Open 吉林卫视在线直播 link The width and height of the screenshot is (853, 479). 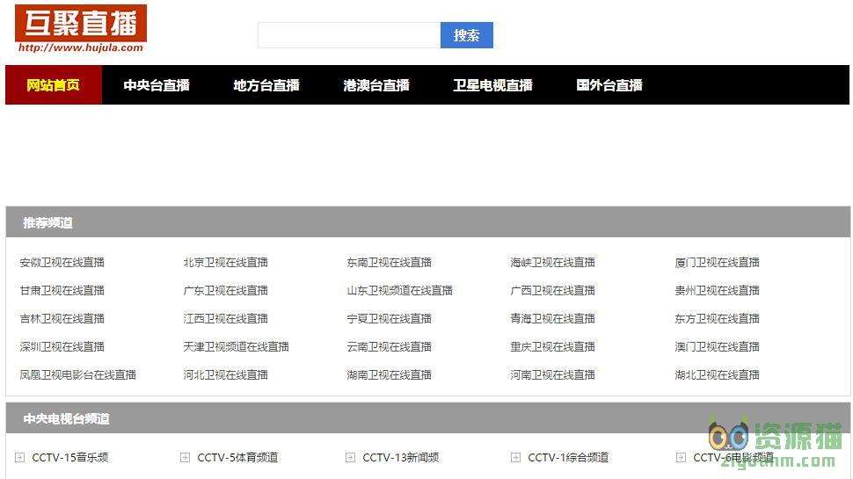coord(62,319)
